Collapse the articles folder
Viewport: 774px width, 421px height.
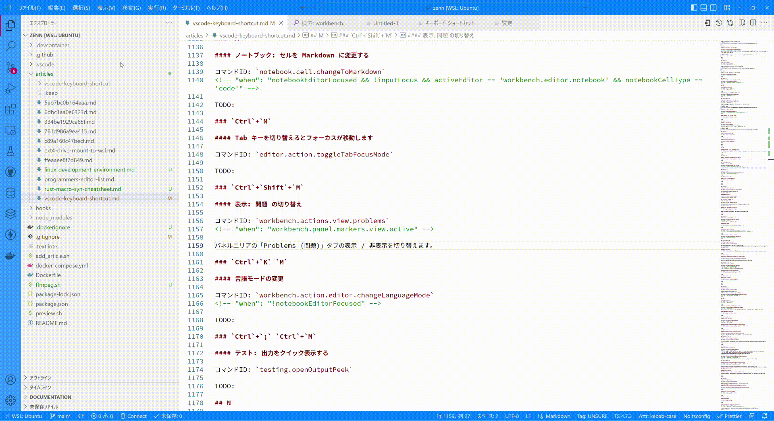click(x=100, y=74)
